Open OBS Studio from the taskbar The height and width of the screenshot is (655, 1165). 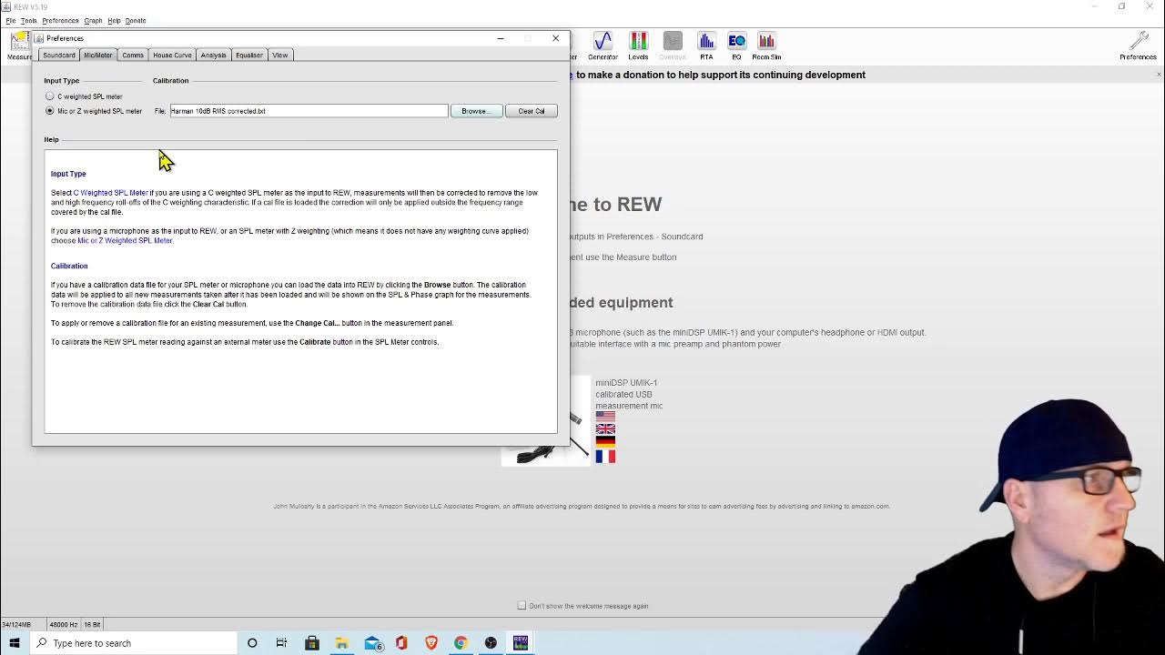pos(491,643)
